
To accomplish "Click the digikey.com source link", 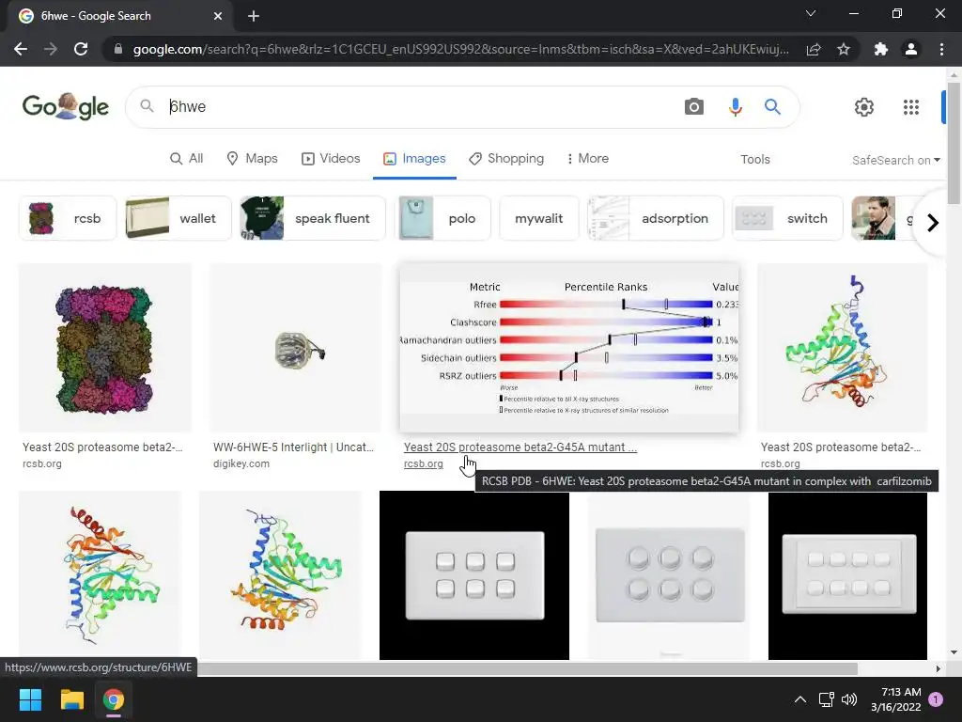I will click(241, 463).
